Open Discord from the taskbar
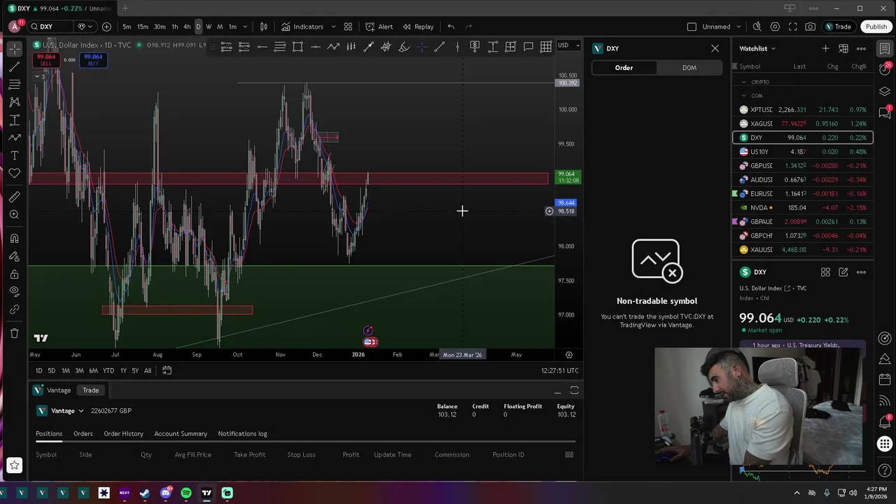Image resolution: width=896 pixels, height=504 pixels. (166, 493)
